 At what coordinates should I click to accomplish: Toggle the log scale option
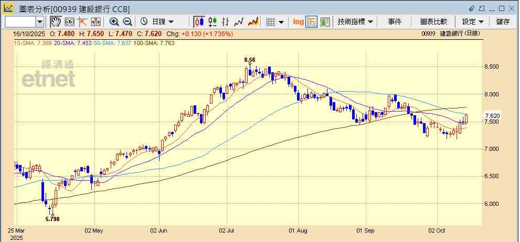click(x=298, y=21)
